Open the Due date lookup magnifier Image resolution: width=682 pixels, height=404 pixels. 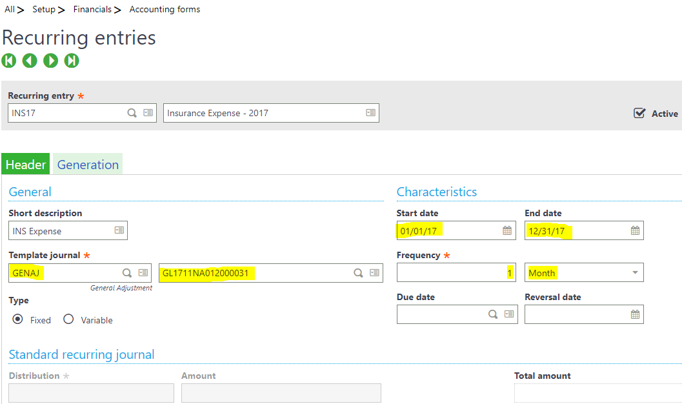tap(494, 314)
